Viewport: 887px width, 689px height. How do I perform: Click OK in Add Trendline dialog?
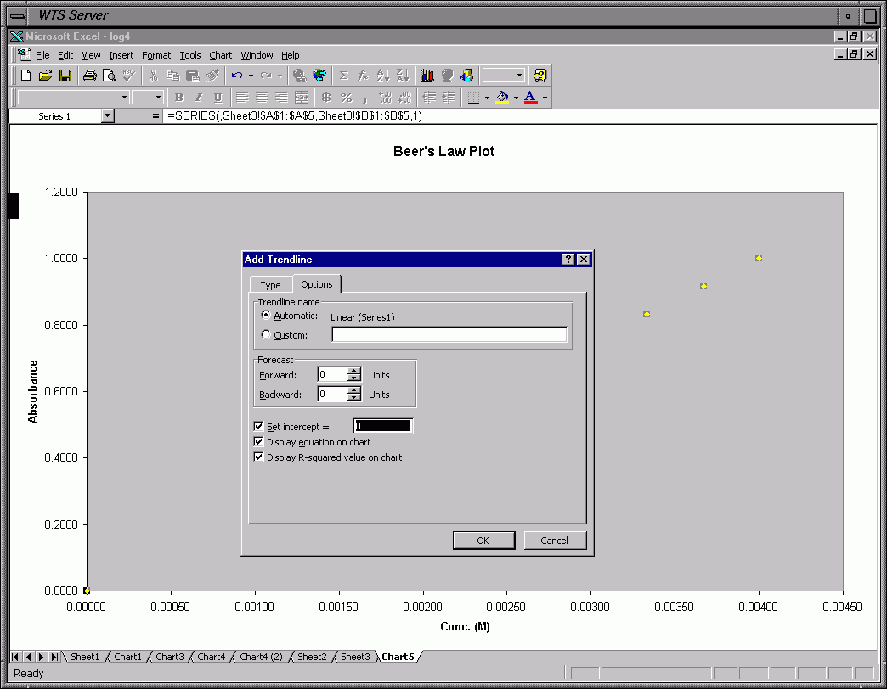tap(483, 541)
